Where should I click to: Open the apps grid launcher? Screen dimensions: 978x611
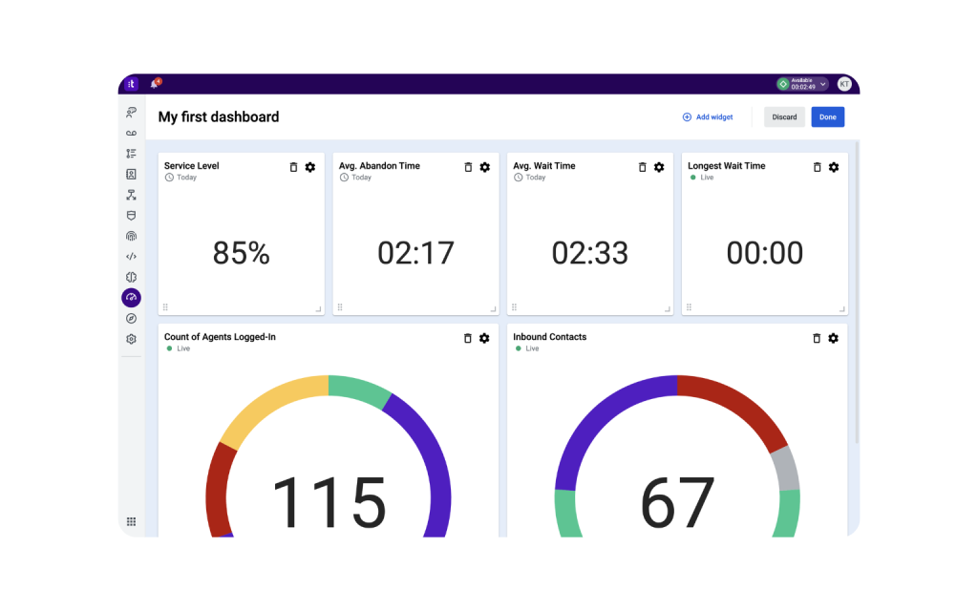click(131, 521)
